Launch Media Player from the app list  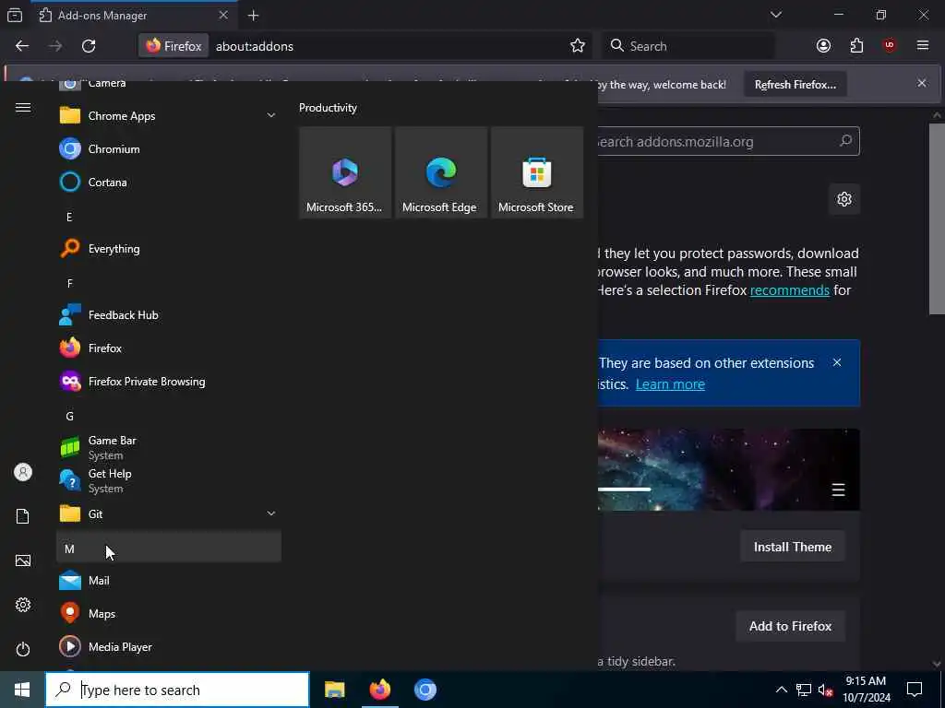coord(169,646)
